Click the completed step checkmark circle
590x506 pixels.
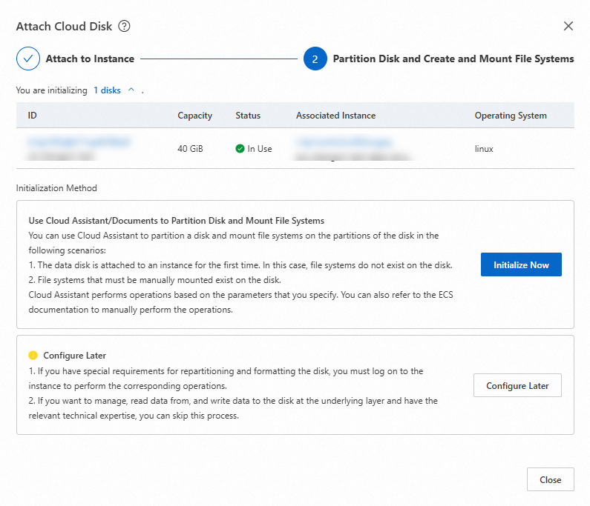(x=28, y=59)
